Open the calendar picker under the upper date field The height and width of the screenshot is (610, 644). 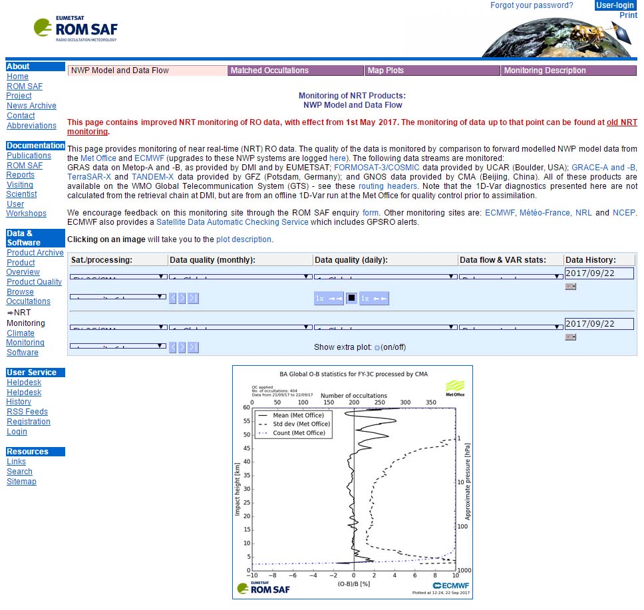point(570,286)
